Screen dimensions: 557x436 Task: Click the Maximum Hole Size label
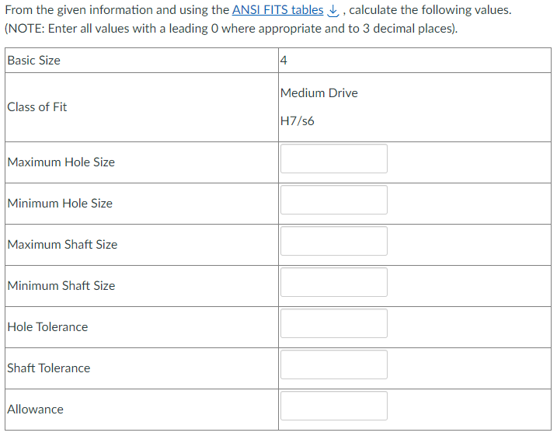(x=61, y=162)
